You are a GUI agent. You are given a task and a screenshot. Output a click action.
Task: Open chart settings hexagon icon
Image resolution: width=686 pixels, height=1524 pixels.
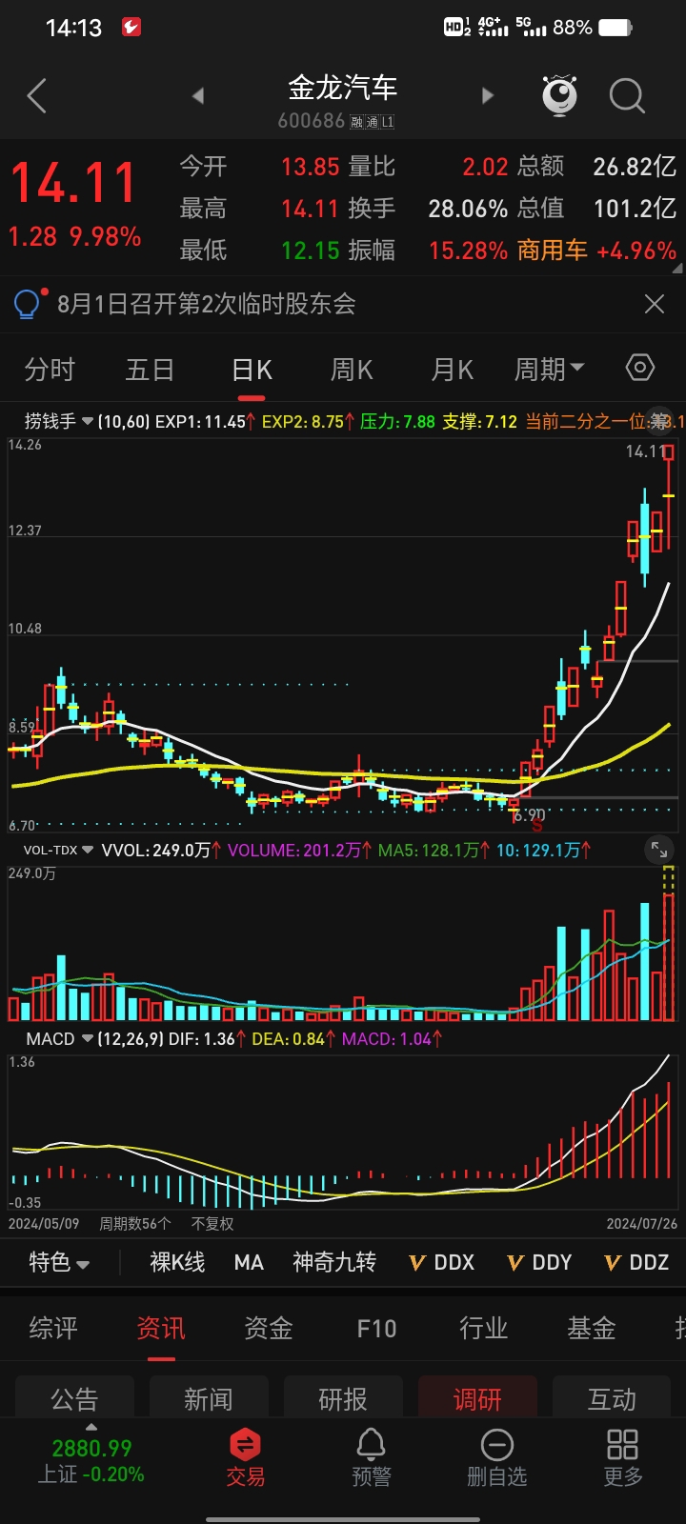coord(640,368)
